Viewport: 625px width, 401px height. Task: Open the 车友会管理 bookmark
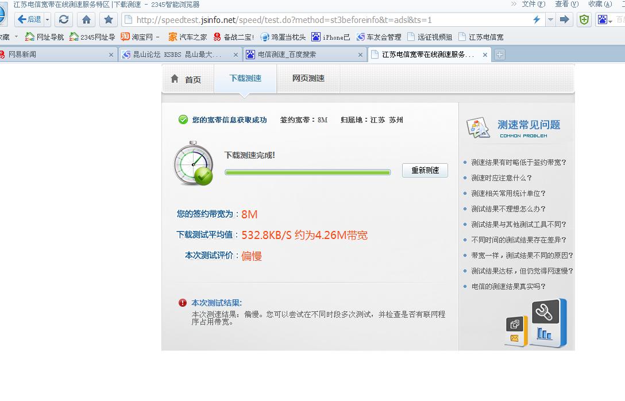click(x=379, y=37)
